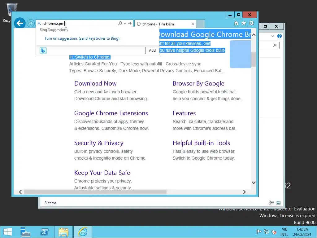
Task: Open the Action Center flag icon
Action: (x=259, y=232)
